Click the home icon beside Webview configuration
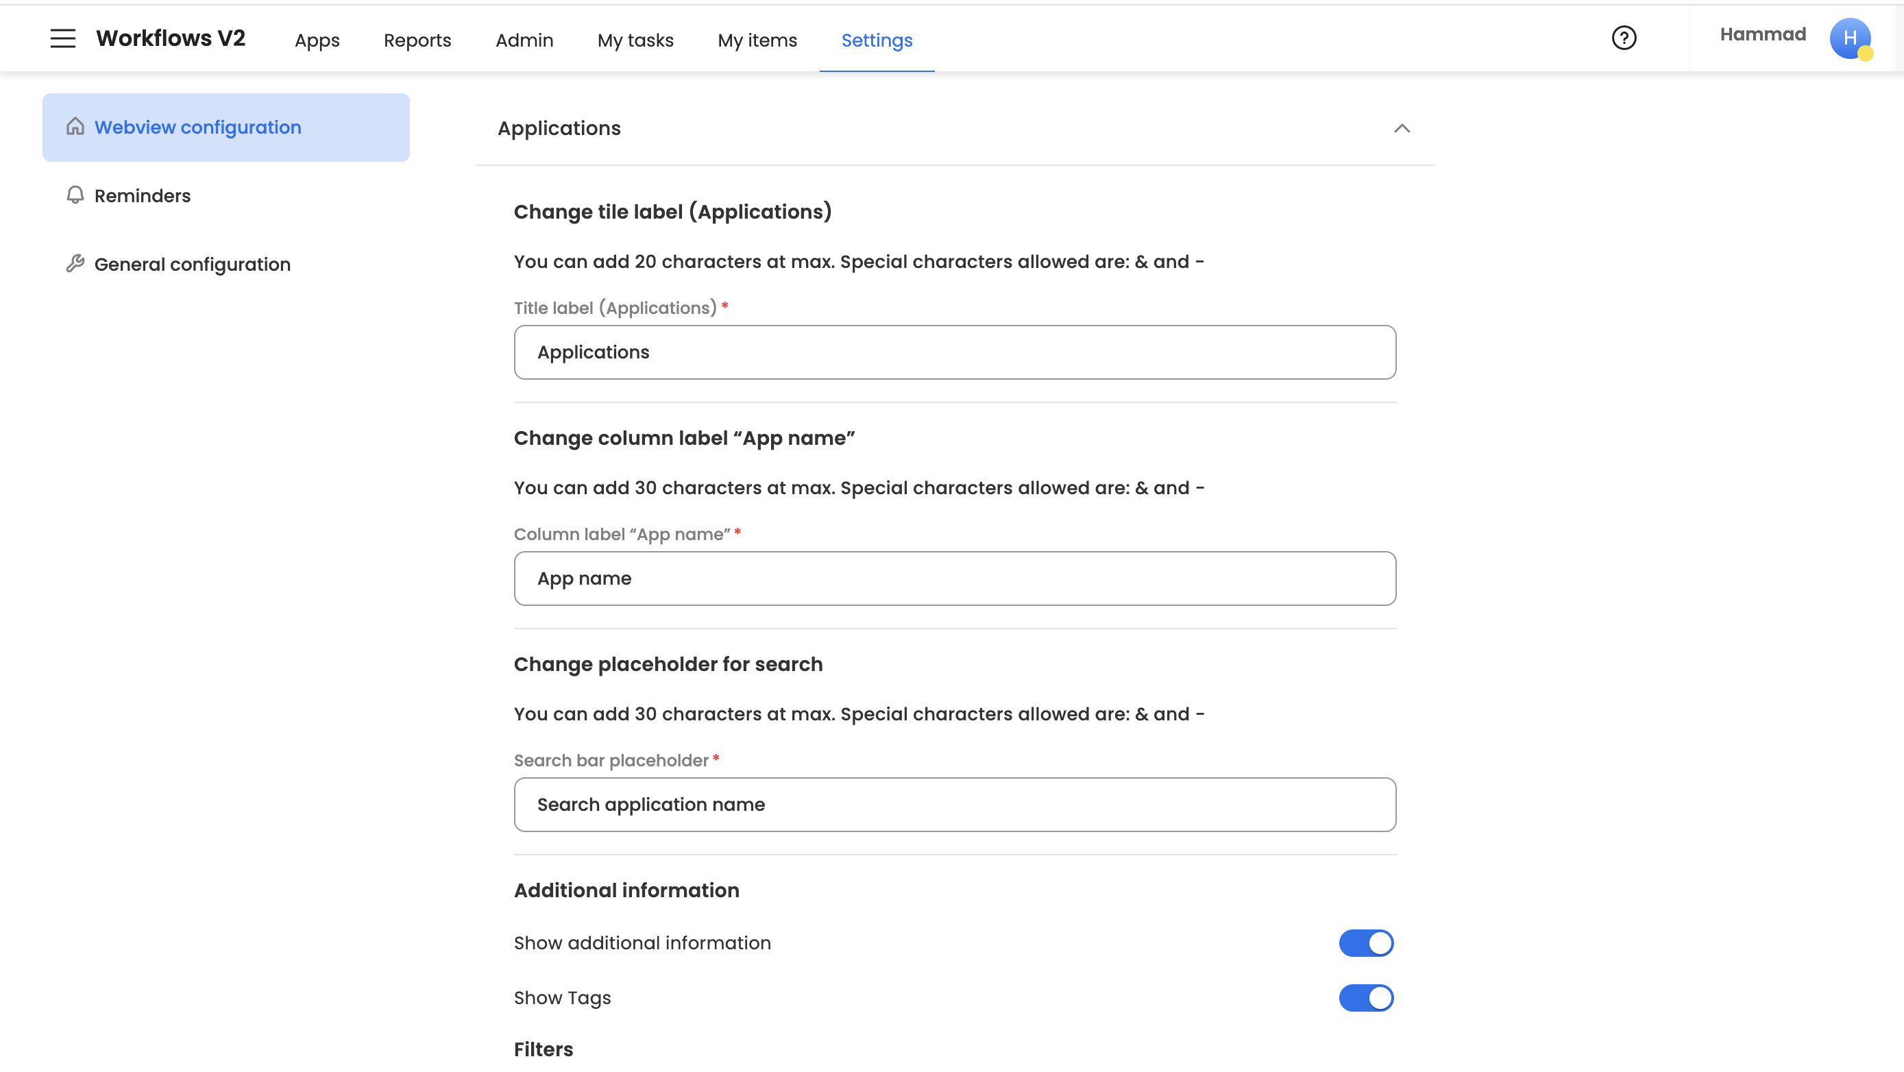Image resolution: width=1904 pixels, height=1072 pixels. 75,126
